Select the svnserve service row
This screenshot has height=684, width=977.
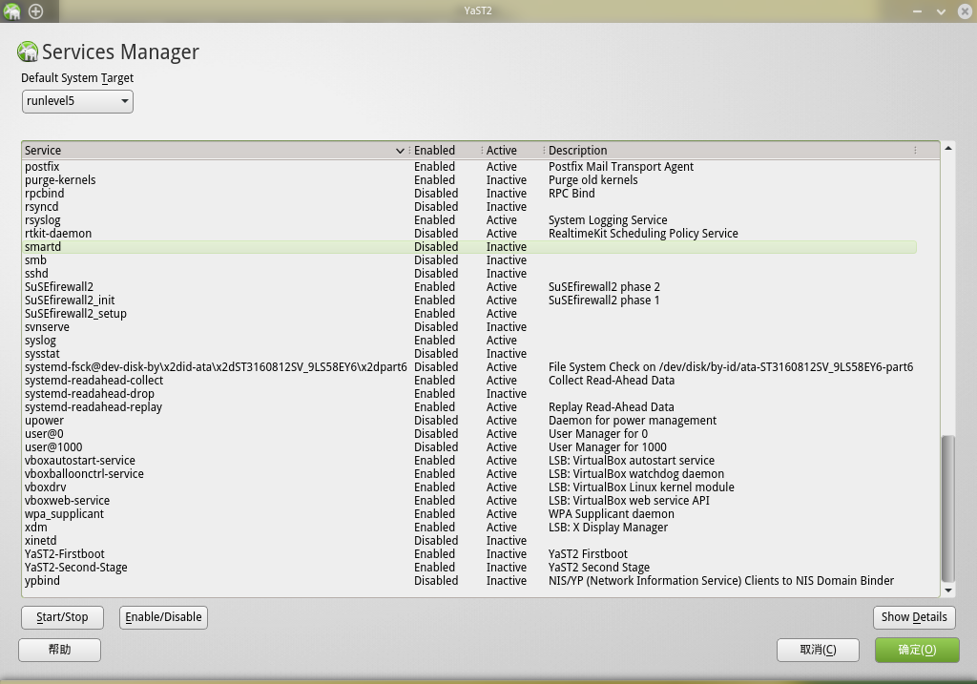[469, 327]
